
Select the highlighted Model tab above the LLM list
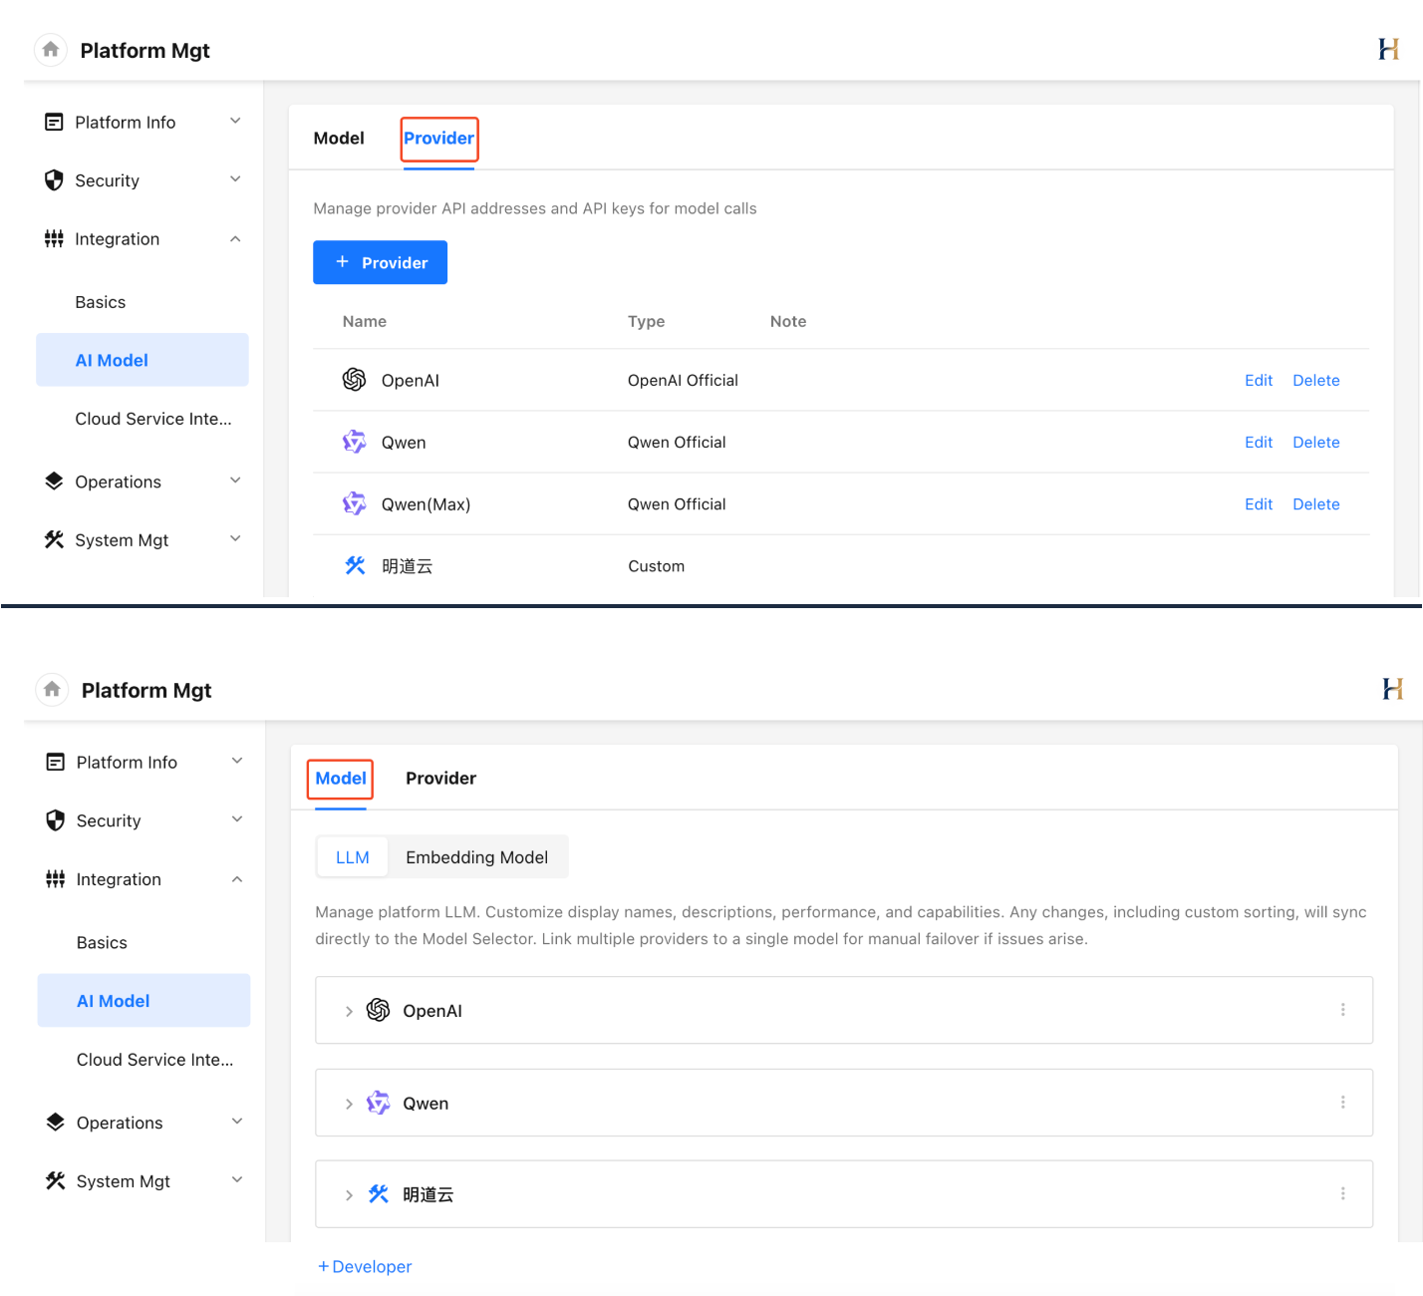(x=341, y=778)
